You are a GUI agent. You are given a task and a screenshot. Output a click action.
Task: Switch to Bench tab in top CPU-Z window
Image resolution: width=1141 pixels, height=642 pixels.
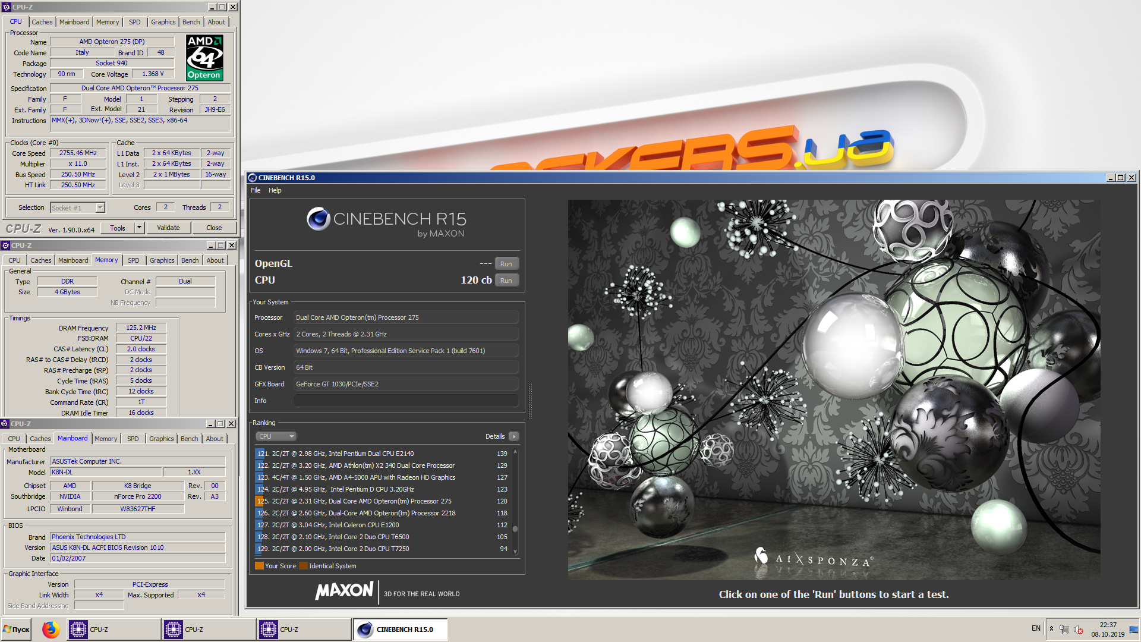click(x=191, y=22)
